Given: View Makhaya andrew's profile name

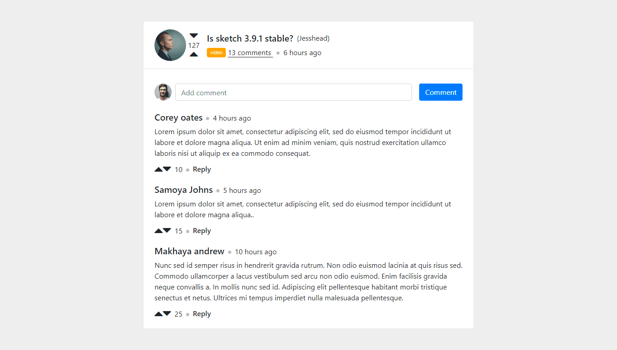Looking at the screenshot, I should pyautogui.click(x=189, y=251).
